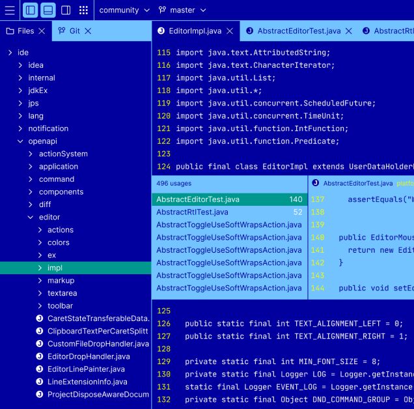The height and width of the screenshot is (409, 414).
Task: Open the grid apps launcher icon
Action: coord(83,10)
